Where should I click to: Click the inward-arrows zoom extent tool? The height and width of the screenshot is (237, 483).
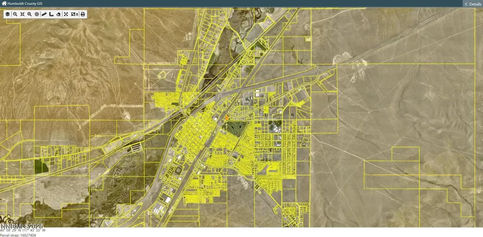click(x=22, y=14)
